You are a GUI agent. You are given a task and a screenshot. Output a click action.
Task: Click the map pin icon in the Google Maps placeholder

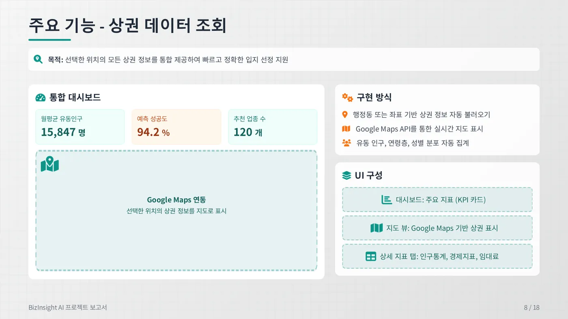pyautogui.click(x=50, y=164)
